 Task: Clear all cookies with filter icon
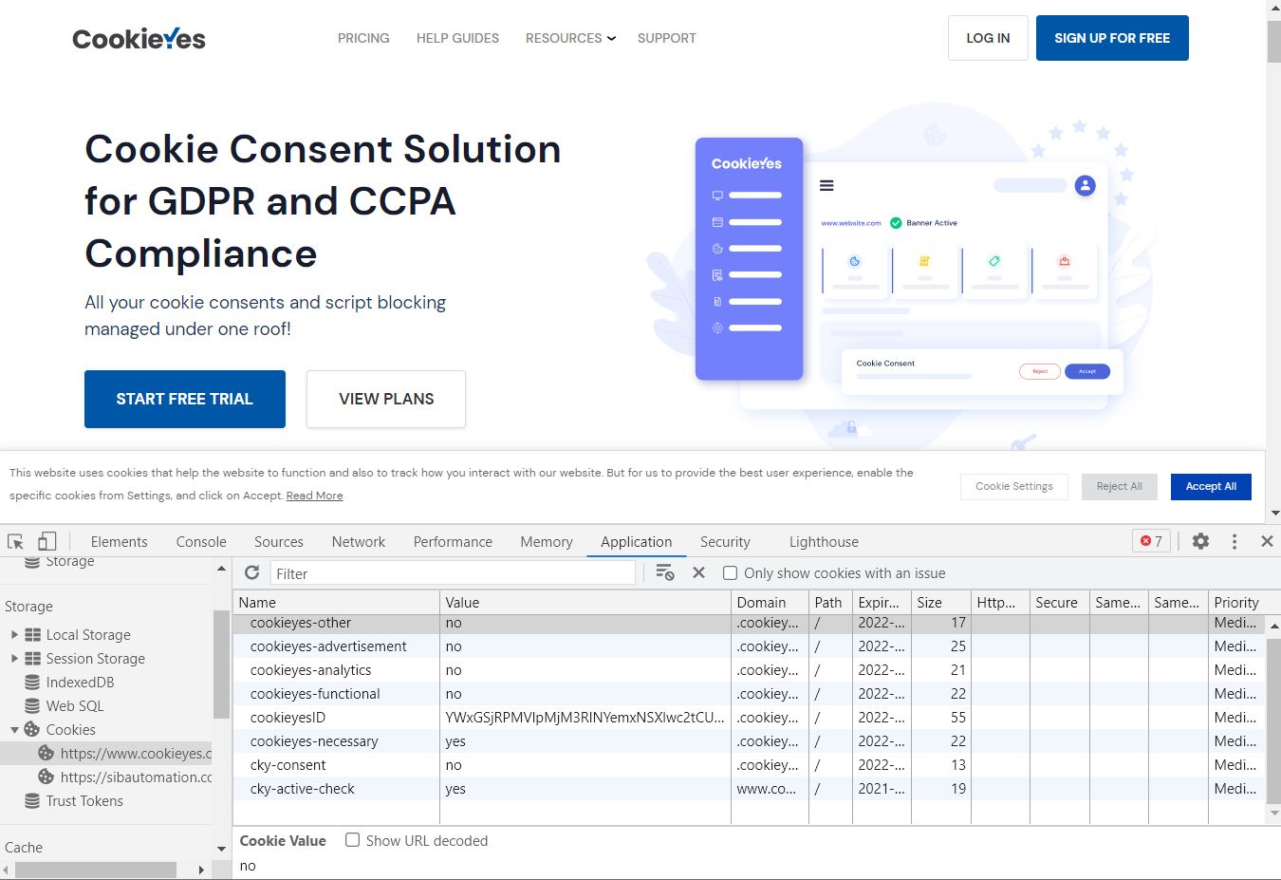tap(664, 572)
